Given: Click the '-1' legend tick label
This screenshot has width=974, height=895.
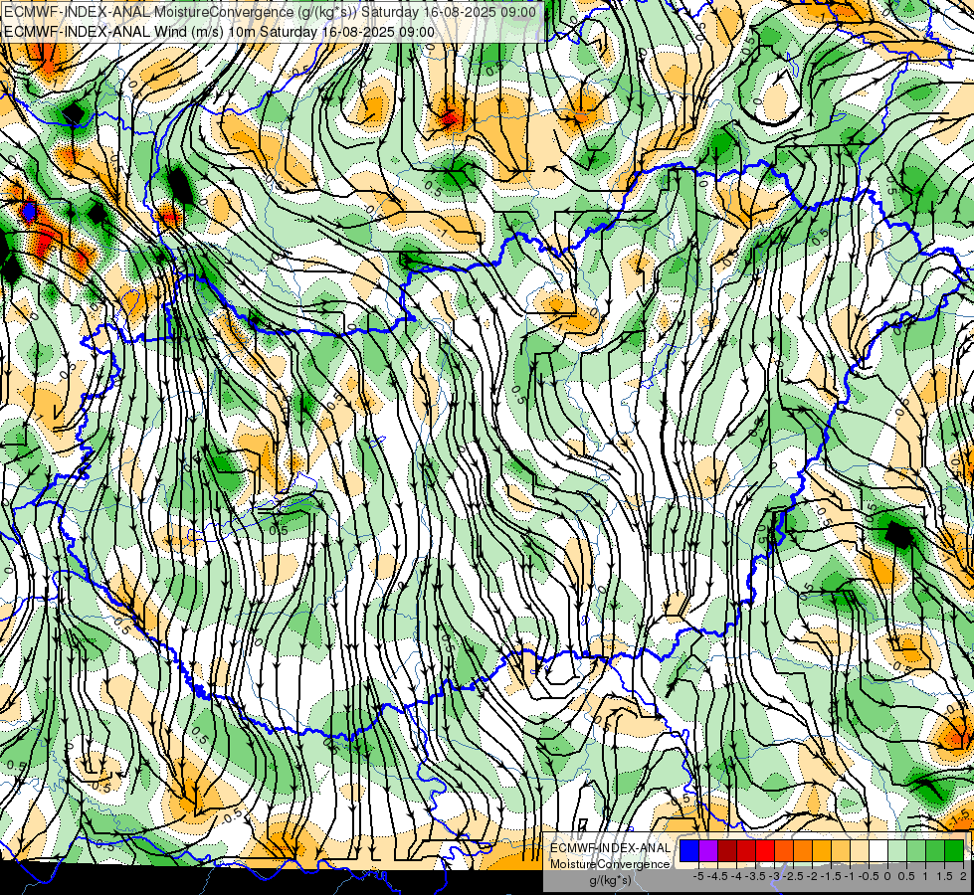Looking at the screenshot, I should point(850,876).
